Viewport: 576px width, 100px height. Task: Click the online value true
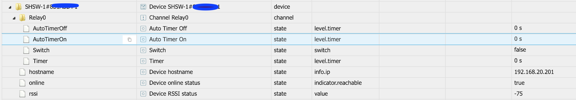click(519, 83)
